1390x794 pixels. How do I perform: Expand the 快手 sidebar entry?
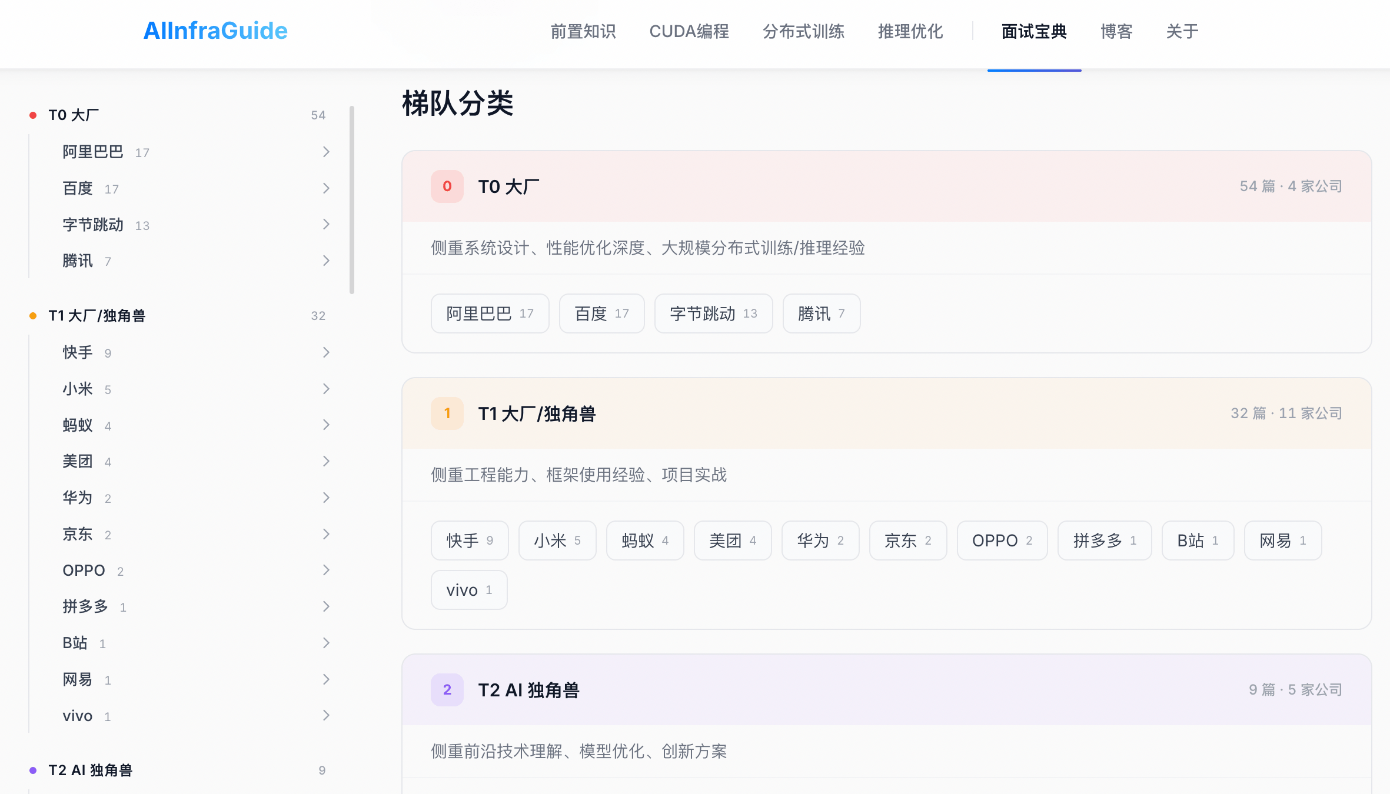(x=326, y=352)
